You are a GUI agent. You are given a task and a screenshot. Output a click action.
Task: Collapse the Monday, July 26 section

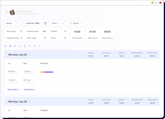(x=30, y=102)
